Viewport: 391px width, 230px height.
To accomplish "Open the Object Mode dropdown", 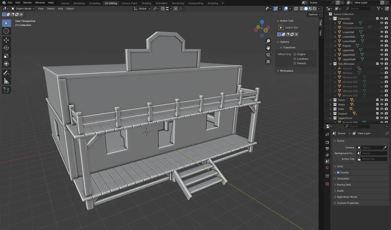I will tap(24, 9).
